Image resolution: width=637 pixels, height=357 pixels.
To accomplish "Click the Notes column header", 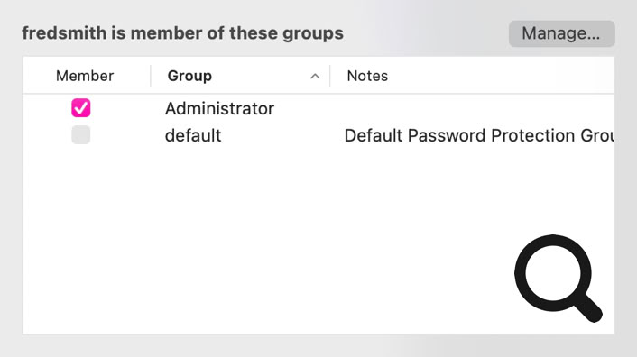I will pos(367,76).
